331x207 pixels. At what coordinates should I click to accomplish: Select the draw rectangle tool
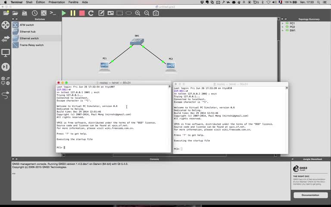pyautogui.click(x=120, y=13)
